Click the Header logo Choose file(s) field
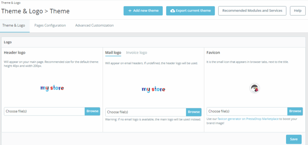Image resolution: width=308 pixels, height=145 pixels. pyautogui.click(x=44, y=111)
